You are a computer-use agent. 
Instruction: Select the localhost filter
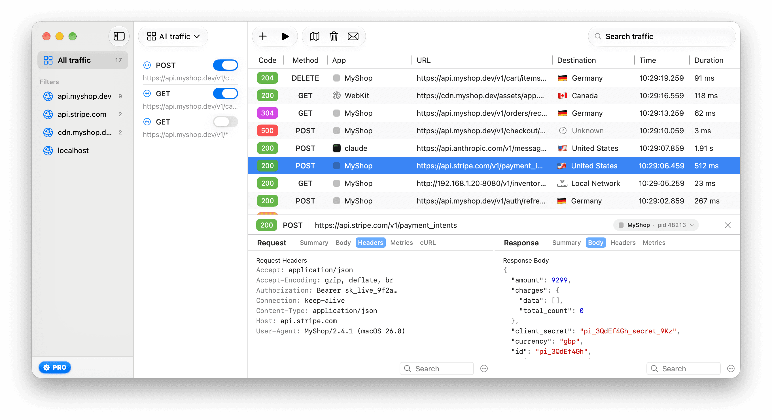coord(83,150)
